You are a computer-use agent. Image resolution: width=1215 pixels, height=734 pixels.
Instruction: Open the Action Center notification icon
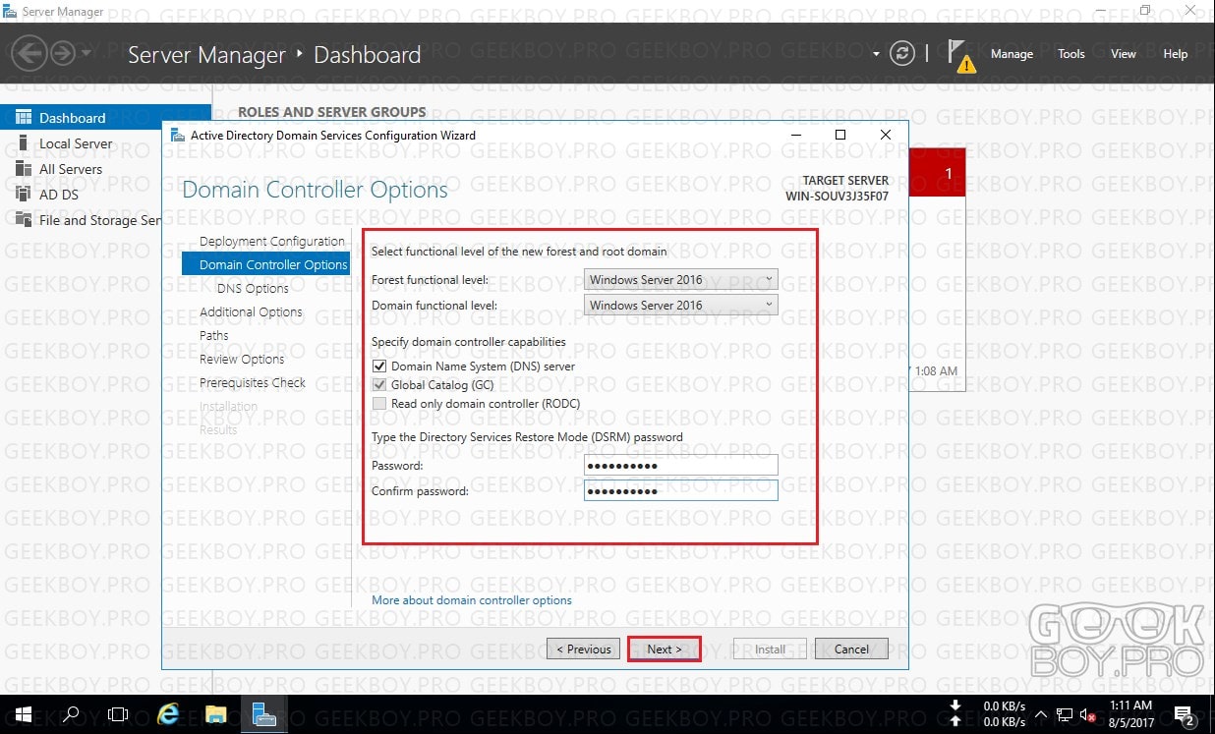point(1184,714)
